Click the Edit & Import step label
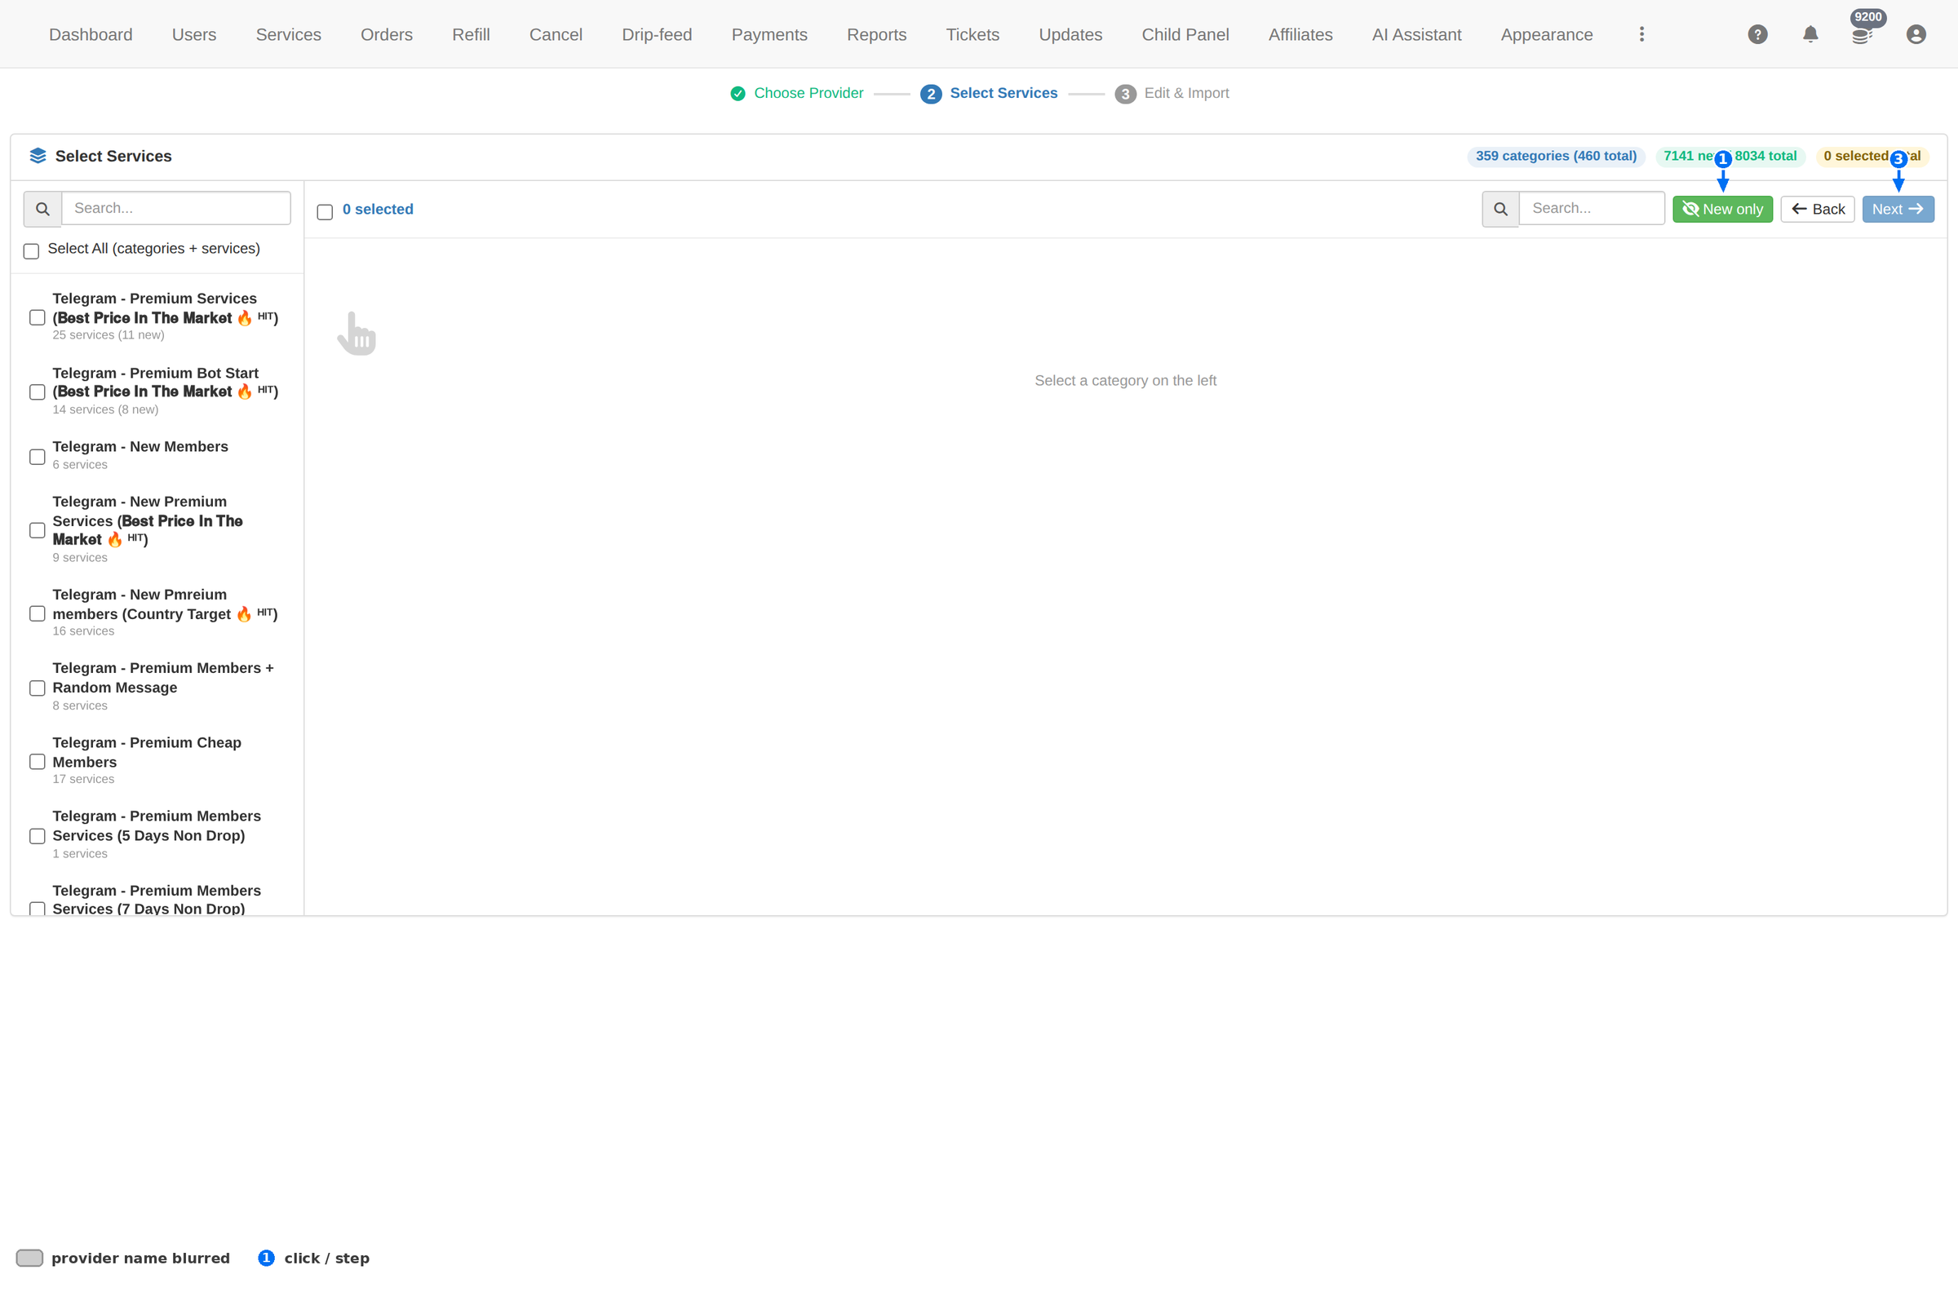The width and height of the screenshot is (1958, 1292). coord(1187,93)
